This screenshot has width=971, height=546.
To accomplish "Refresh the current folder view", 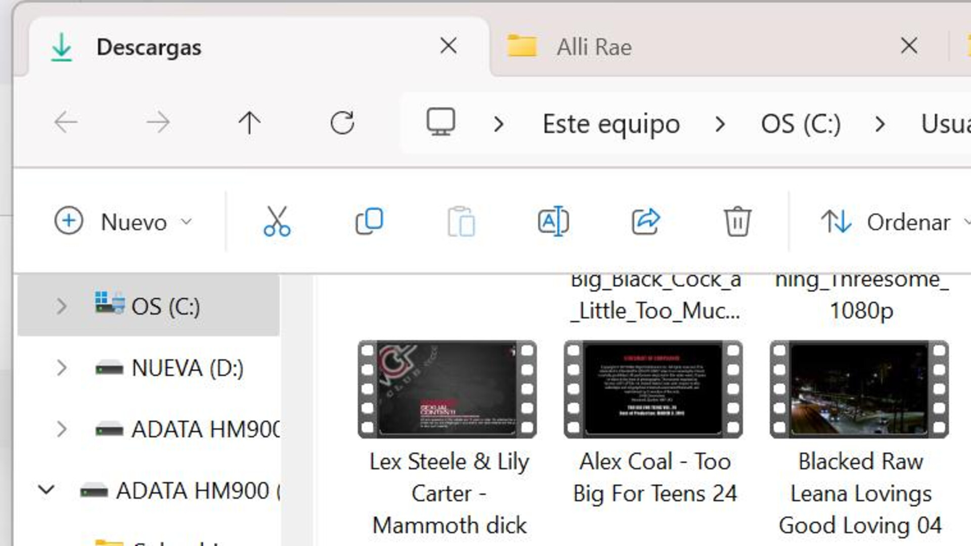I will coord(342,123).
